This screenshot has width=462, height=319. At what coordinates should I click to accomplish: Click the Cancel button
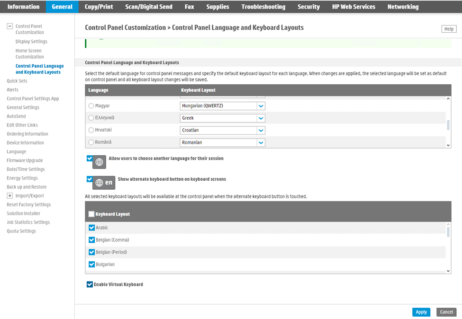446,312
